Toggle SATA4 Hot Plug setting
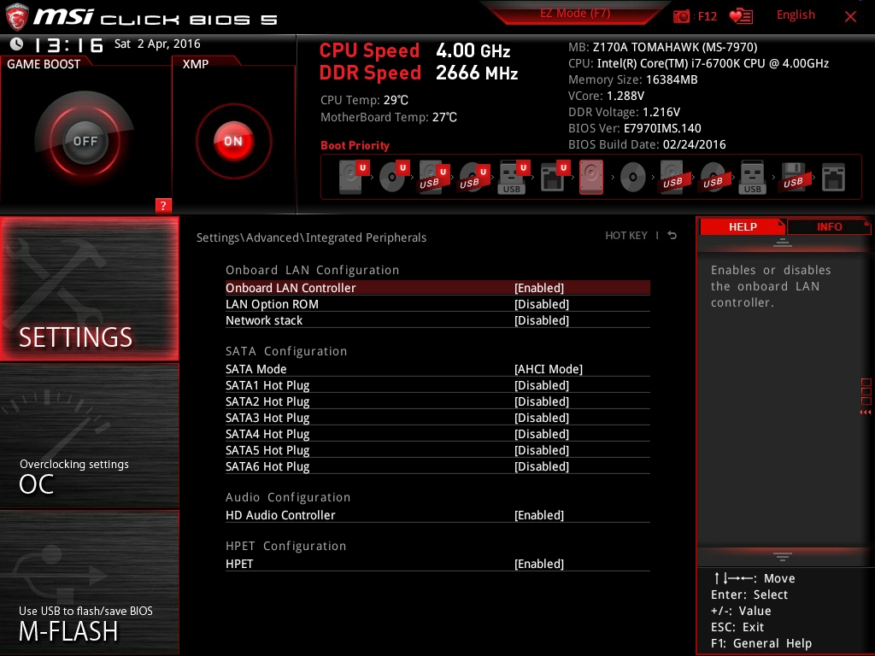 437,433
